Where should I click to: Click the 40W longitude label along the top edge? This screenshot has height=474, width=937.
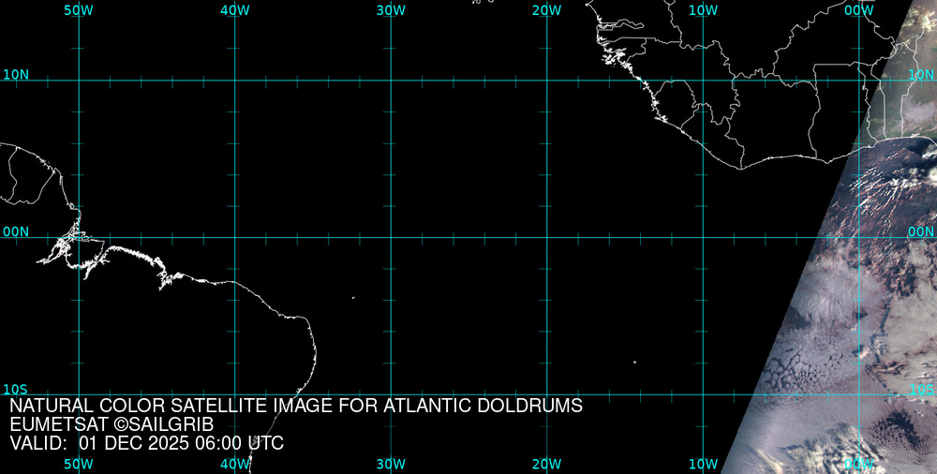(x=234, y=9)
